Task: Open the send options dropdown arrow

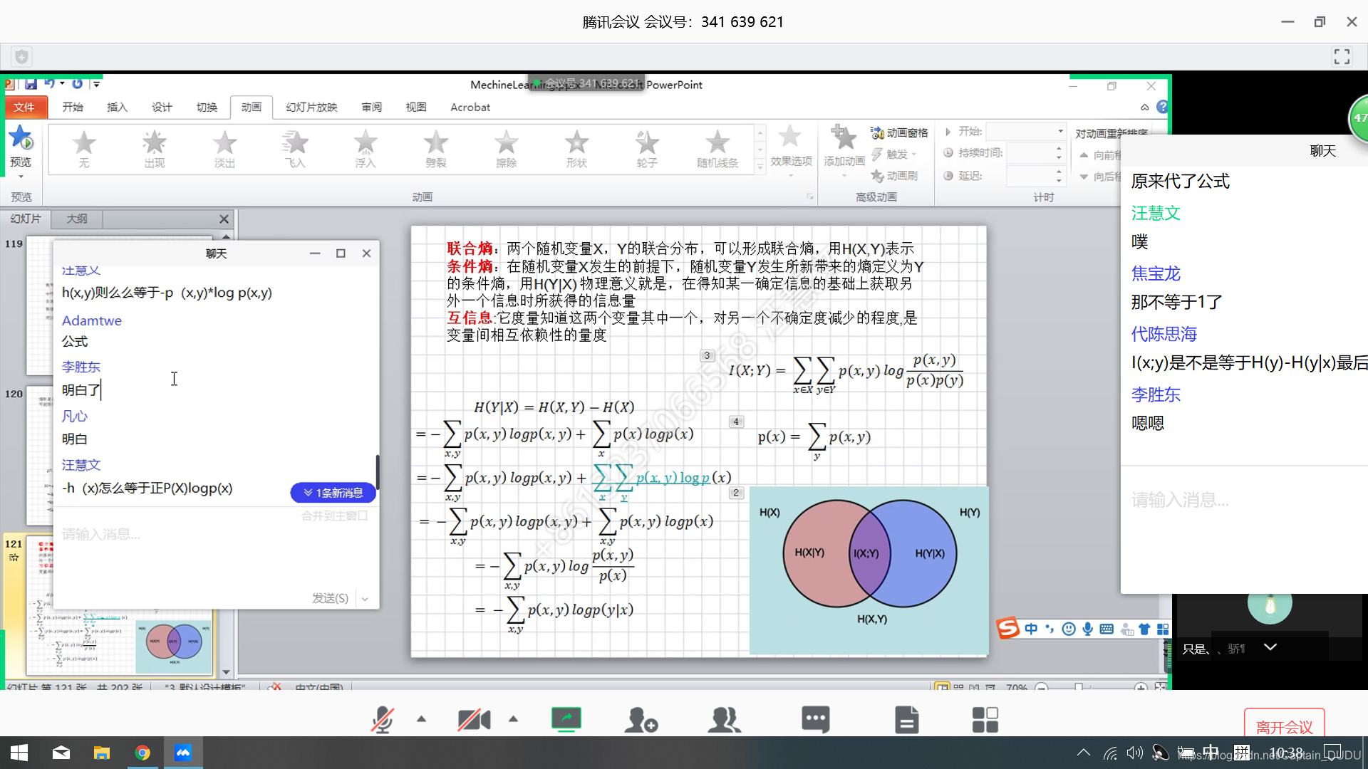Action: 365,599
